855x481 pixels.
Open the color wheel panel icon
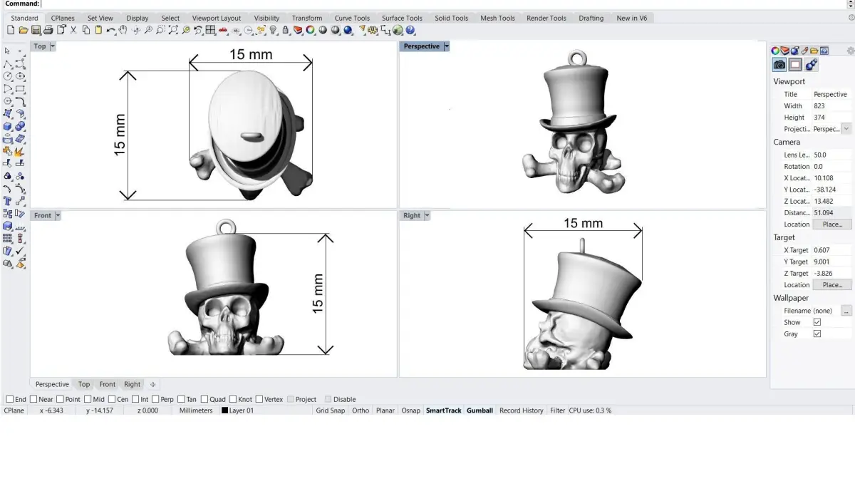[x=775, y=51]
